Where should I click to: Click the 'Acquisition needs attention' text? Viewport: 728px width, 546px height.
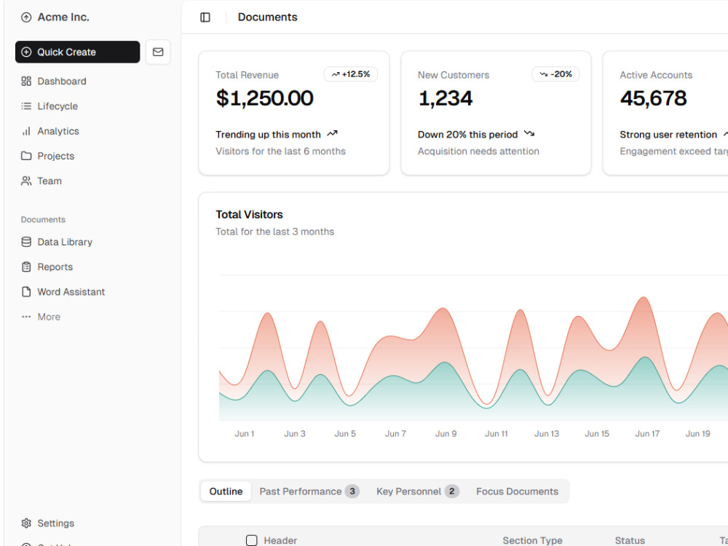[479, 151]
